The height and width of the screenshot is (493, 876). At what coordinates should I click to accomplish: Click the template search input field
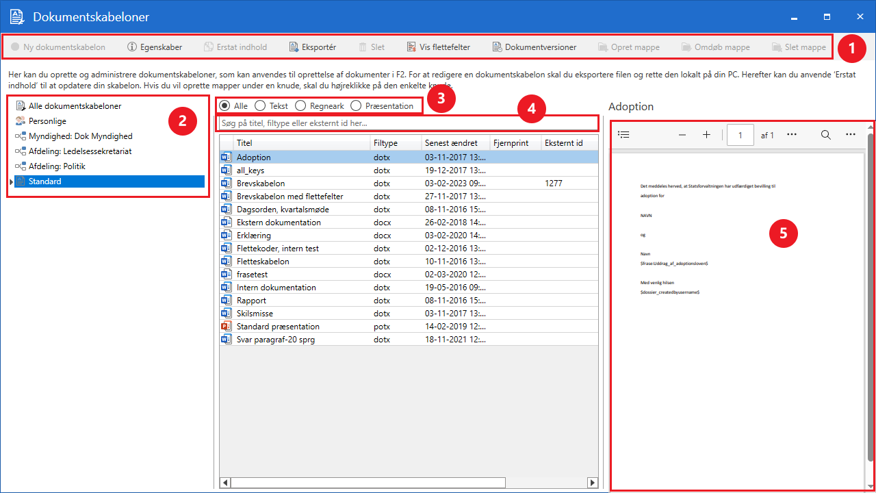coord(408,123)
